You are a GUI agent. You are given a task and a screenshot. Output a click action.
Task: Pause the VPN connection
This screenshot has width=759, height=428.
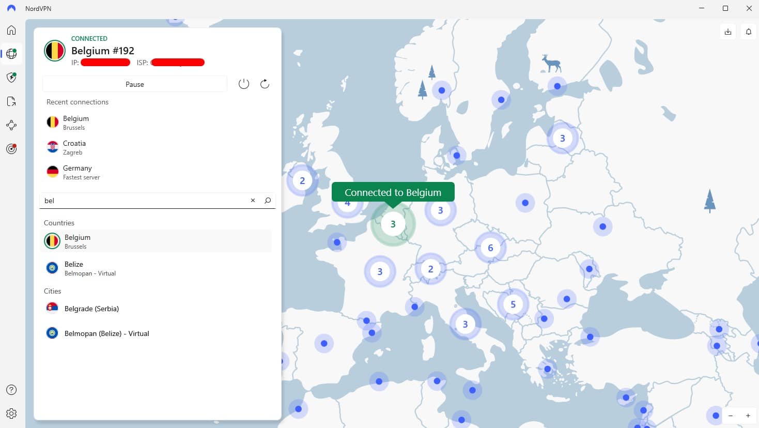coord(135,84)
